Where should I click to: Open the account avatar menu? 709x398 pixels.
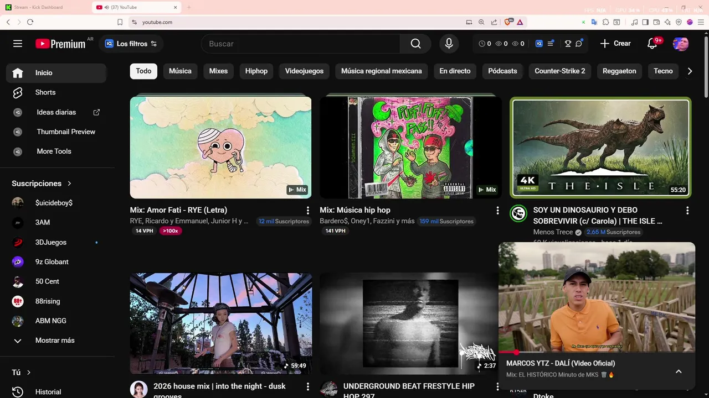680,44
